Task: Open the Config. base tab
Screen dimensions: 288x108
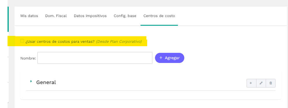Action: (125, 16)
